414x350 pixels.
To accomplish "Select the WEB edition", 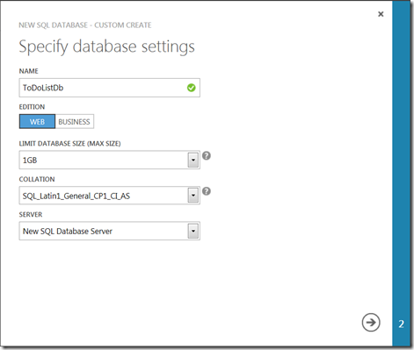I will 37,122.
